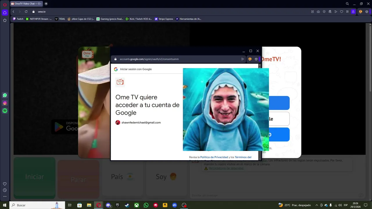Take a snapshot with camera icon
The width and height of the screenshot is (372, 209).
click(318, 12)
